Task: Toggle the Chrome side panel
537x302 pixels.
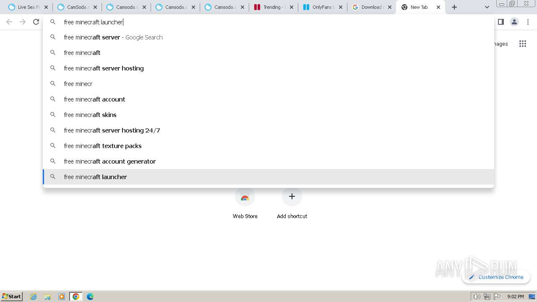Action: [501, 22]
